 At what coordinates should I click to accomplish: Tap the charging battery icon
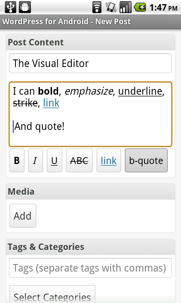(140, 7)
